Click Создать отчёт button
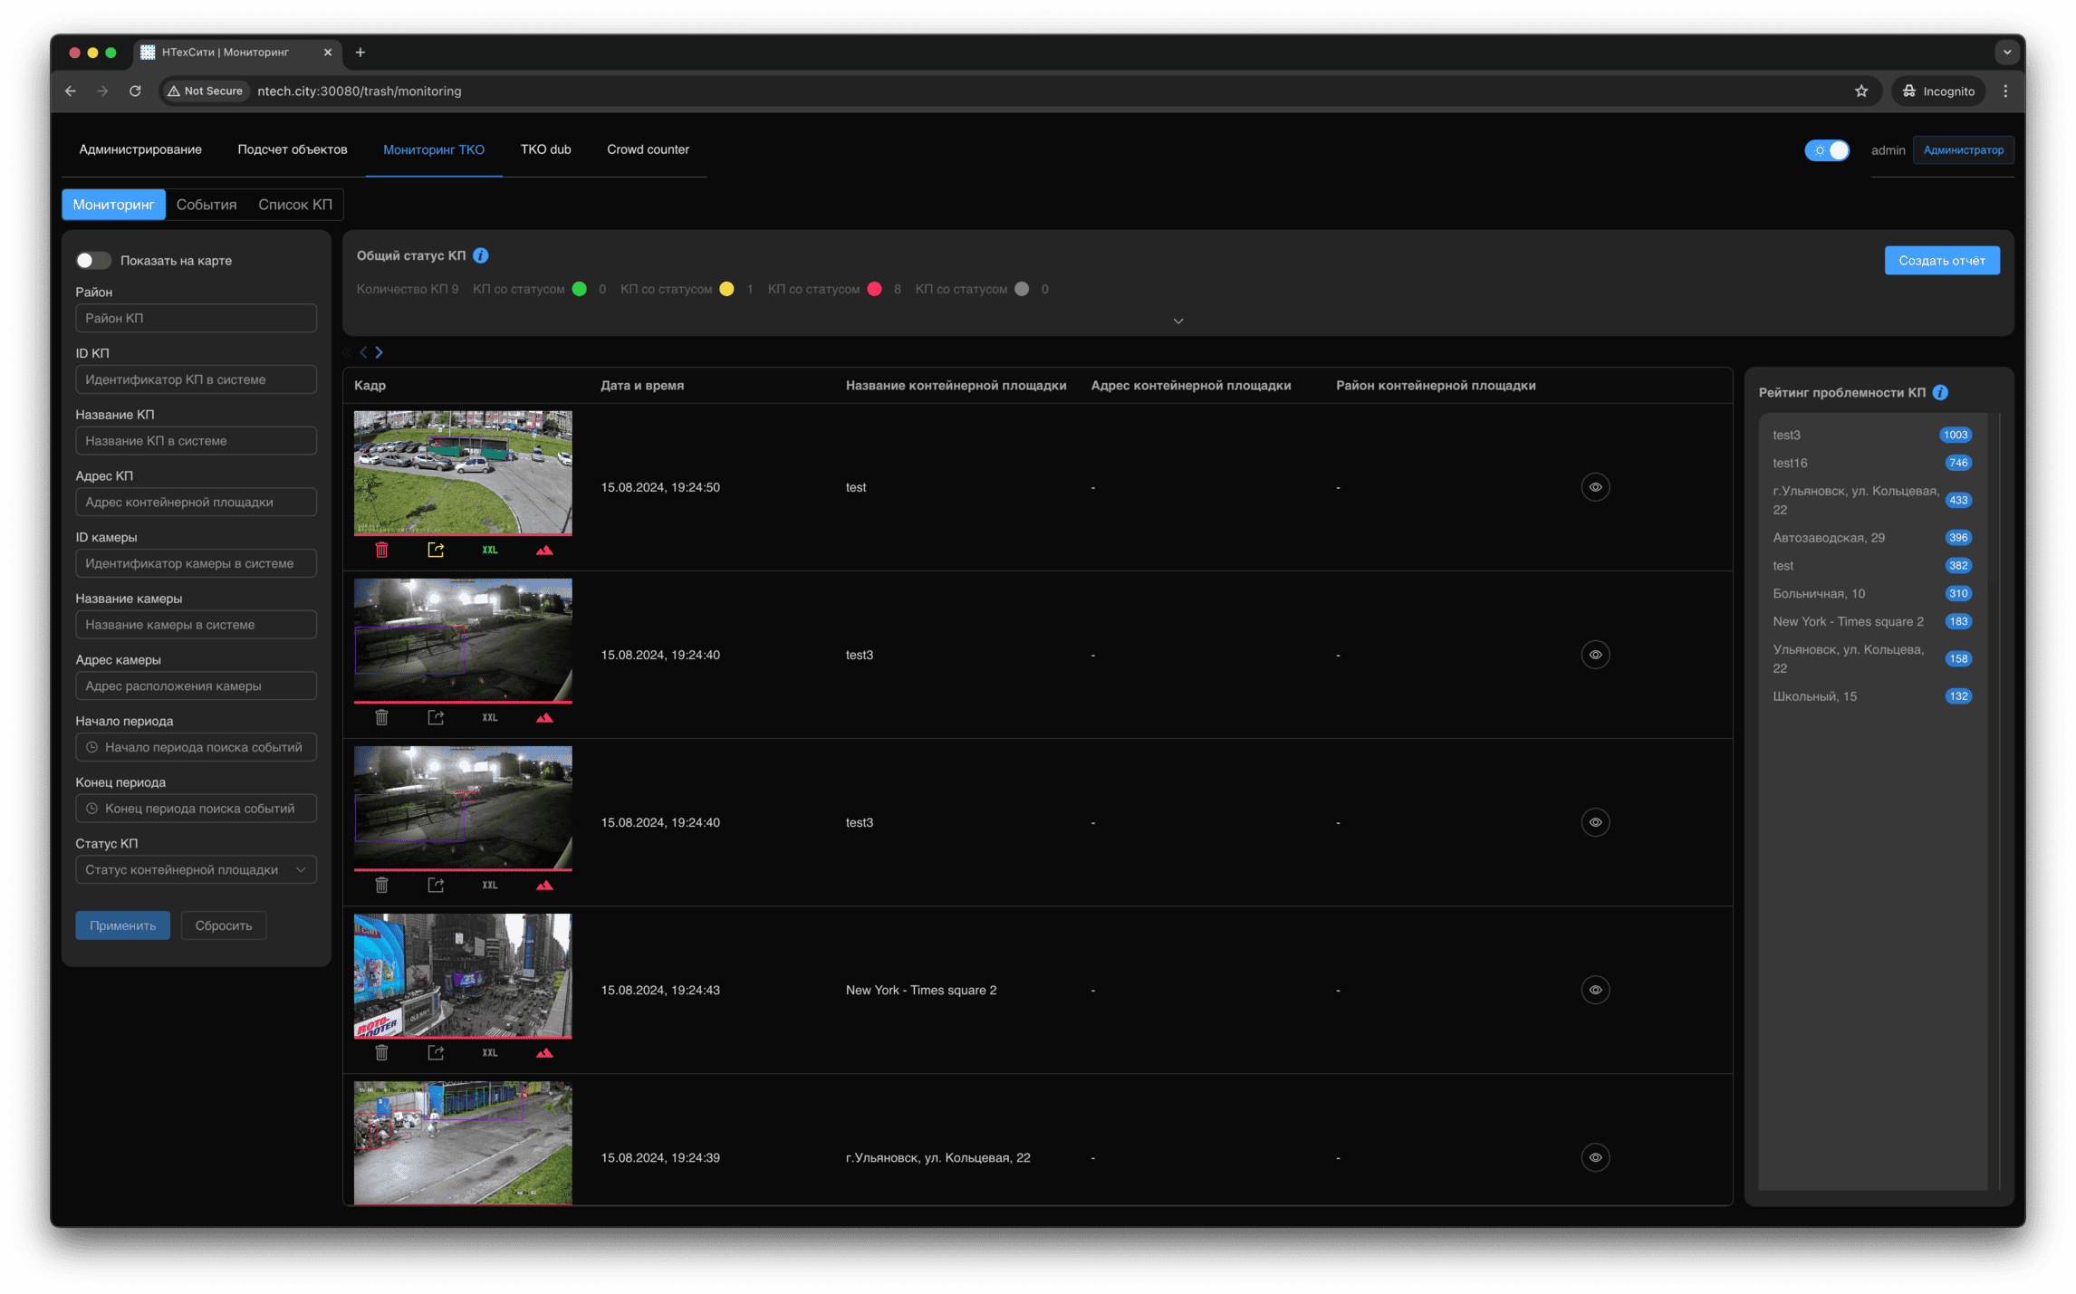 click(1941, 261)
